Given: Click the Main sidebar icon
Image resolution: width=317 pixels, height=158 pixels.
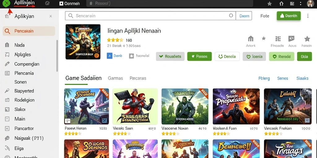Looking at the screenshot, I should tap(7, 119).
